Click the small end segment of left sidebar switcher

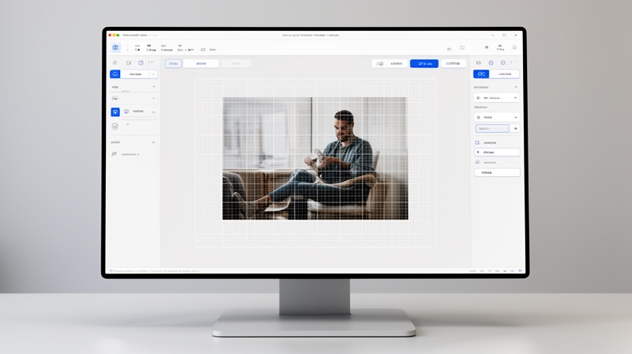(153, 74)
